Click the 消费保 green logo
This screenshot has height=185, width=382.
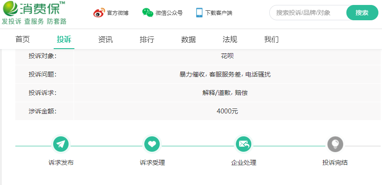34,8
